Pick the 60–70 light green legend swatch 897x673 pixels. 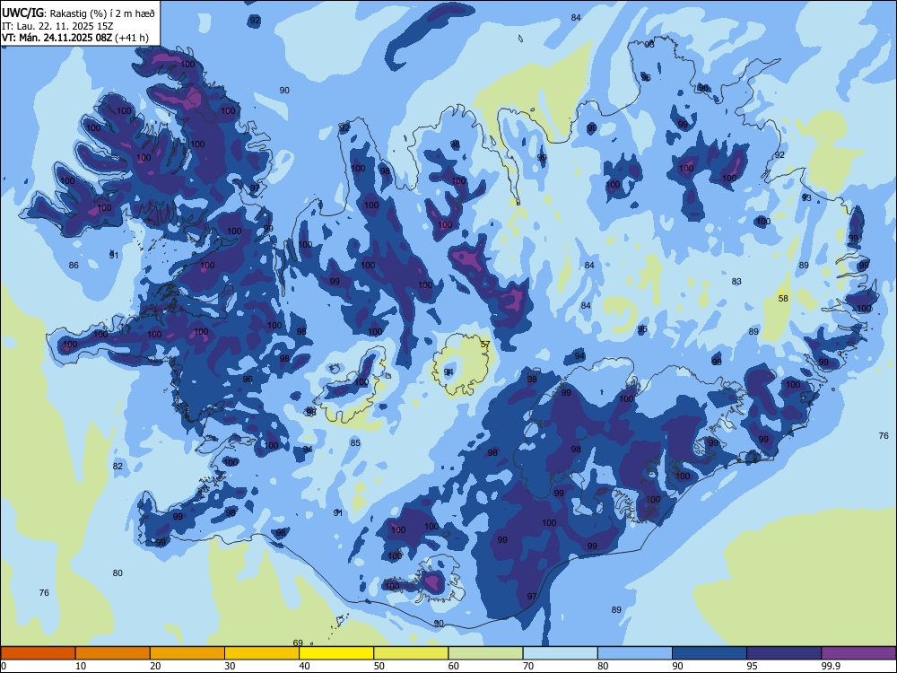tap(485, 653)
